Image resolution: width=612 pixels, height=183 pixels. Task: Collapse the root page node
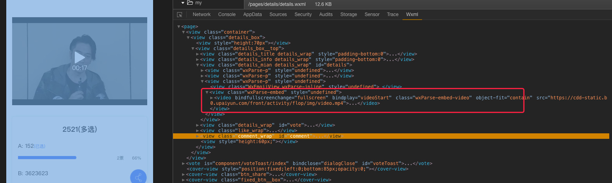click(179, 27)
